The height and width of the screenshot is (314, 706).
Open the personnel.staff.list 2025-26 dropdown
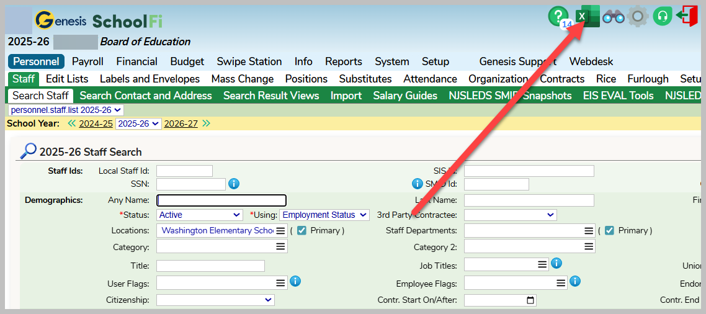click(66, 110)
